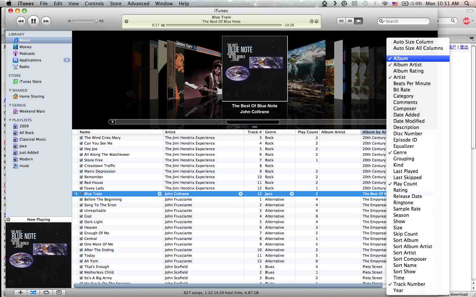476x297 pixels.
Task: Pause the current song
Action: click(33, 21)
